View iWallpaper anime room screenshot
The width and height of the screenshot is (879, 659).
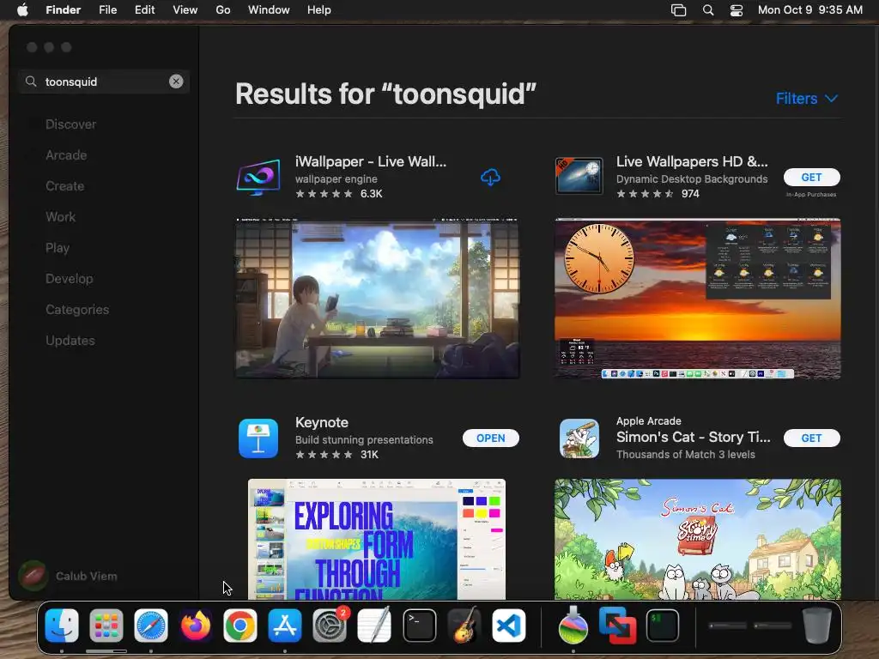click(x=378, y=298)
